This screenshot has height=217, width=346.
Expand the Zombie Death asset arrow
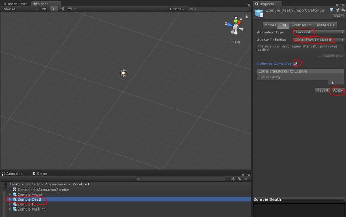tap(10, 199)
